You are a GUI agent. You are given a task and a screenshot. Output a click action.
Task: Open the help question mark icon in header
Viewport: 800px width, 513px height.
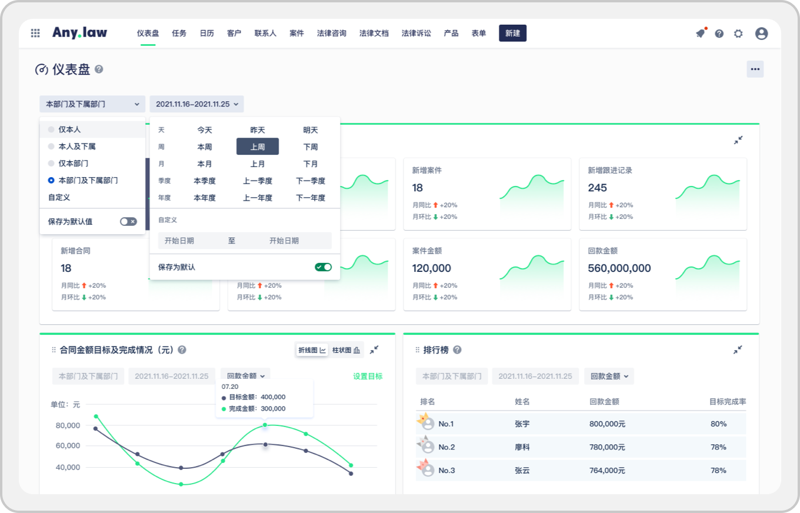(719, 34)
